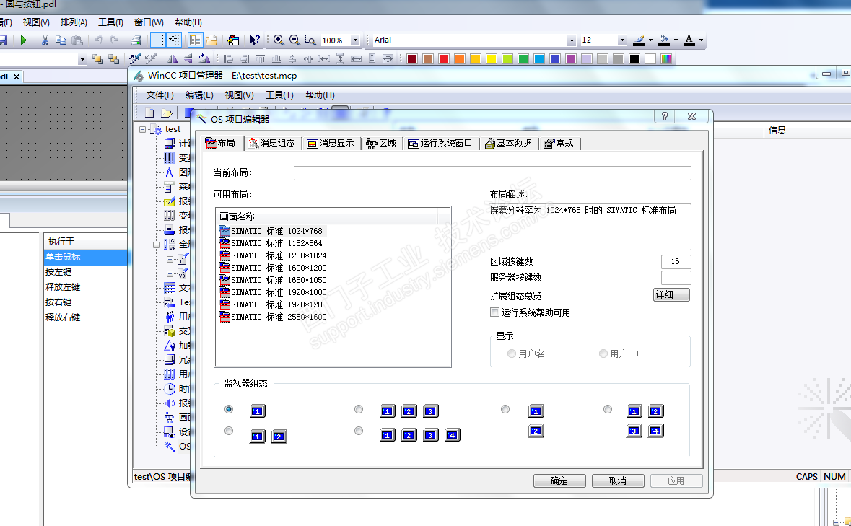Click the paste clipboard icon
This screenshot has height=526, width=851.
click(77, 40)
